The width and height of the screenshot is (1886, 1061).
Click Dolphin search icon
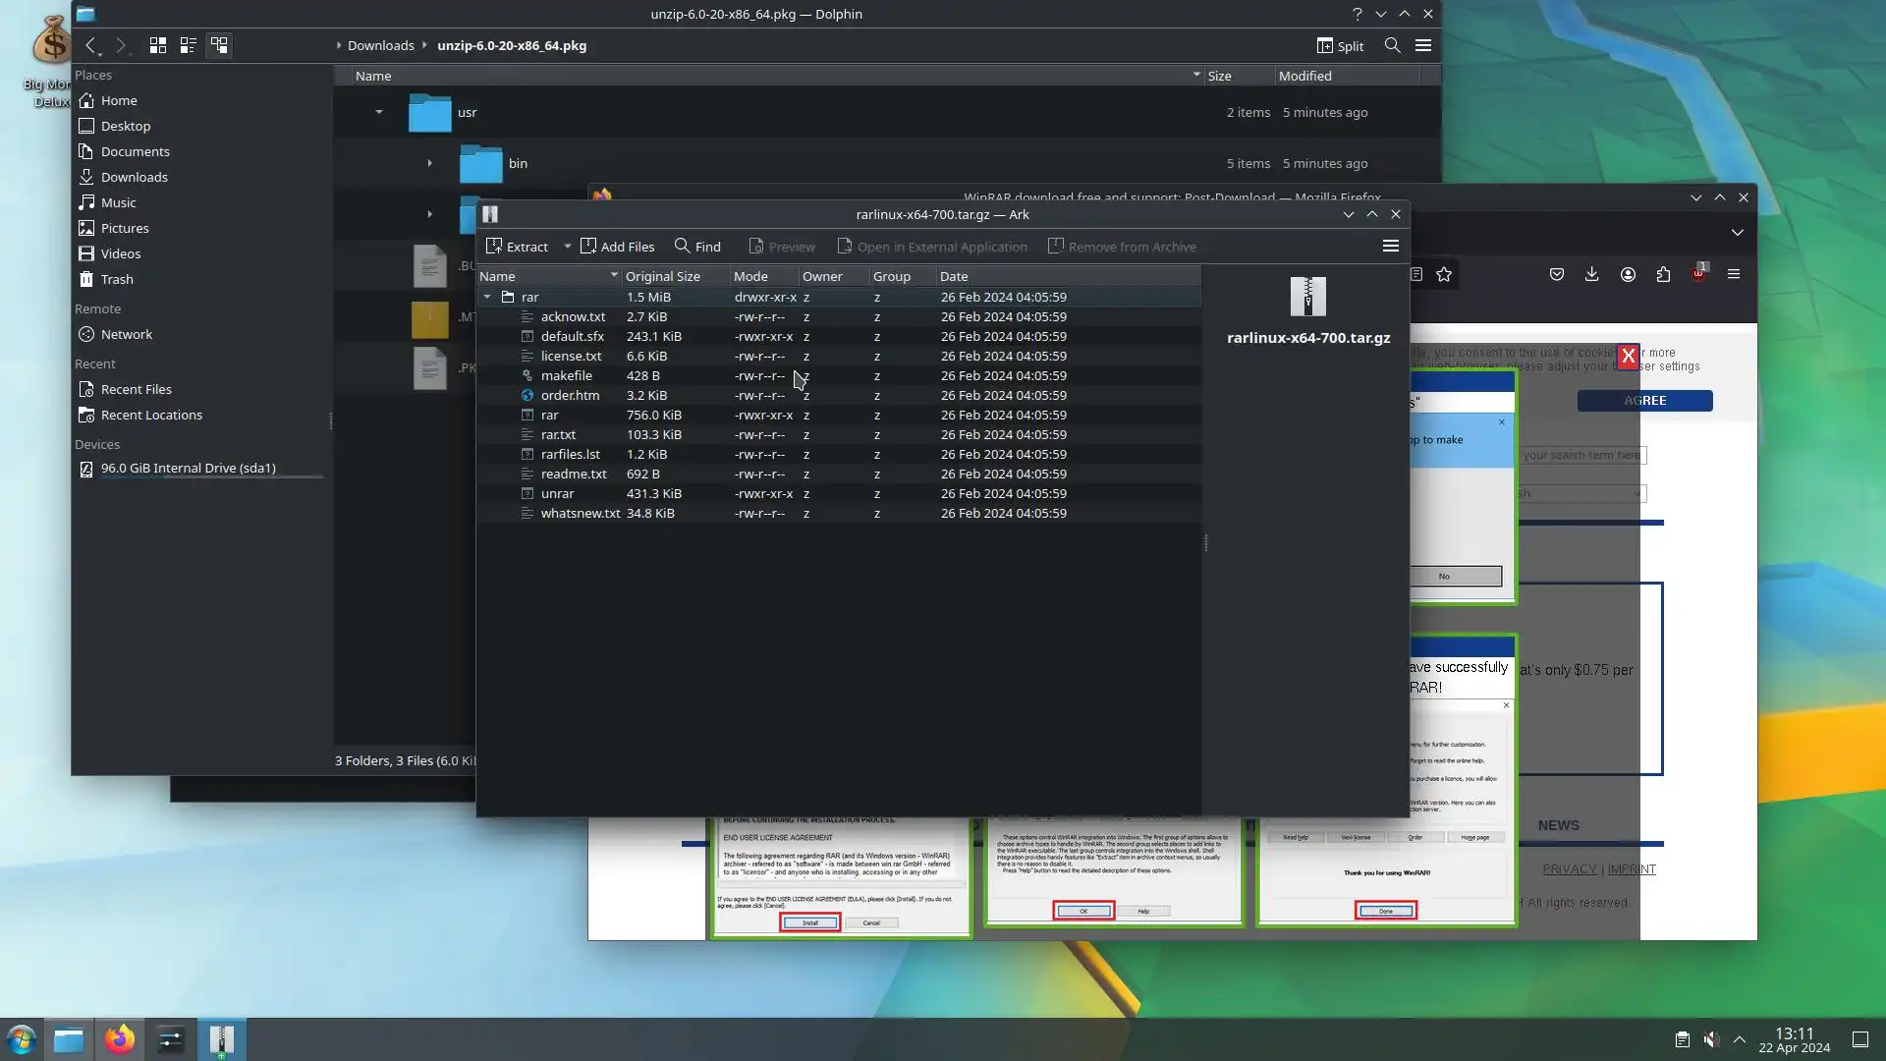(x=1392, y=45)
